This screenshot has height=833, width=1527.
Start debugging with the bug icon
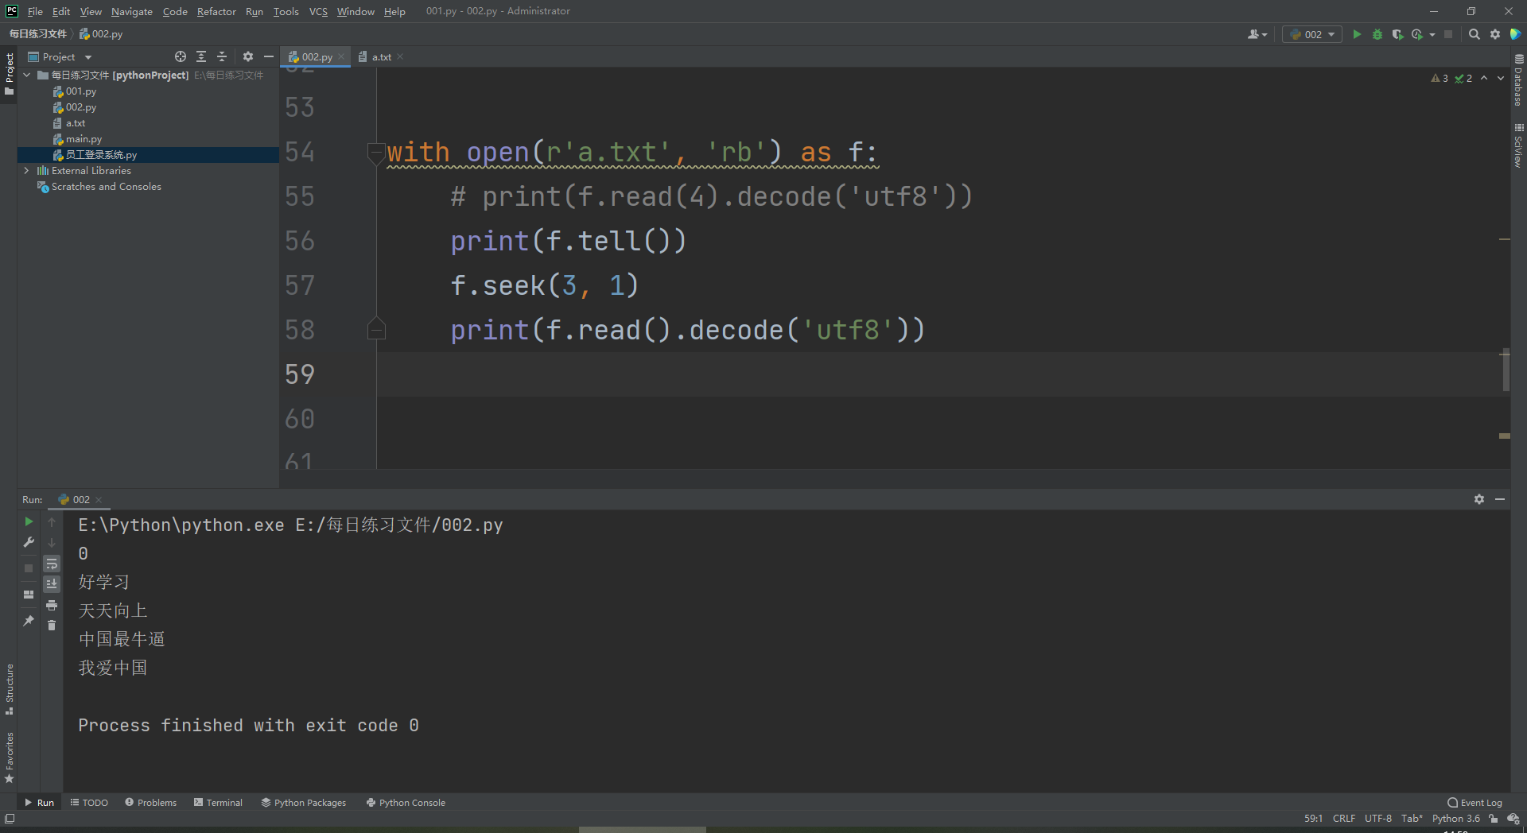1377,34
